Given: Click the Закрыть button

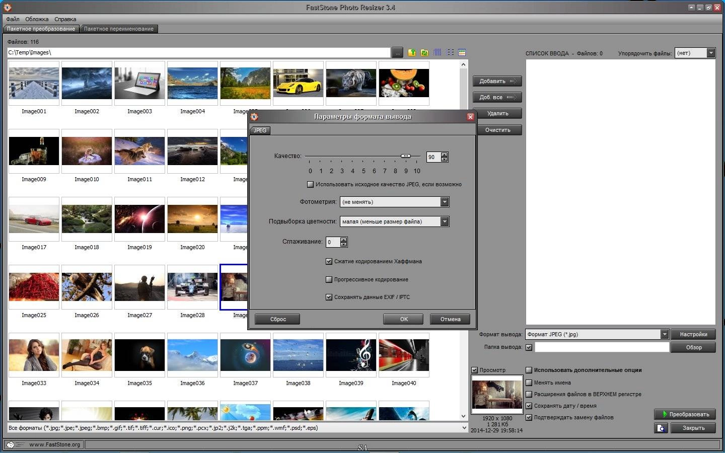Looking at the screenshot, I should click(693, 428).
